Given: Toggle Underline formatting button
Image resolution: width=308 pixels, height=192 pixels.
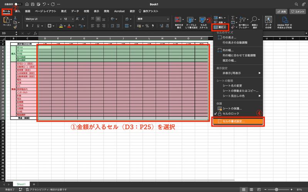Looking at the screenshot, I should tap(38, 26).
